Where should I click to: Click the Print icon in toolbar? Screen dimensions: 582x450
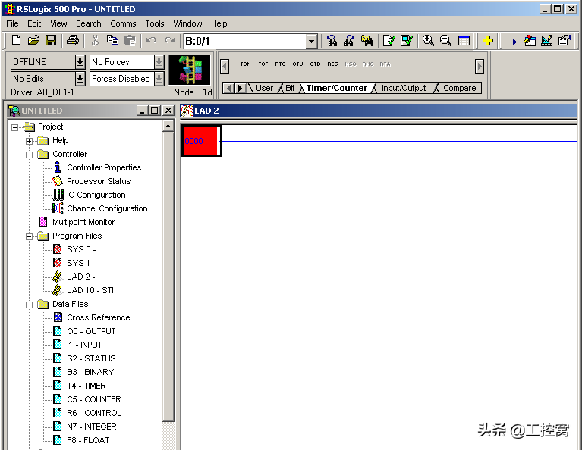click(72, 41)
